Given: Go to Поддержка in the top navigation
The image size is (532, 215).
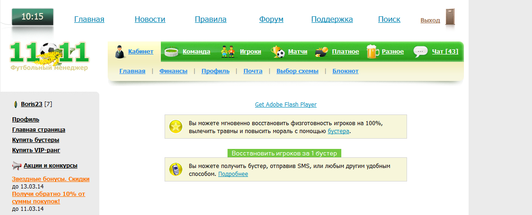Looking at the screenshot, I should pos(332,20).
